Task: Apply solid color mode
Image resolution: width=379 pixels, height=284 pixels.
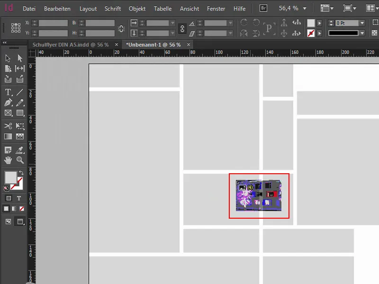Action: point(6,209)
